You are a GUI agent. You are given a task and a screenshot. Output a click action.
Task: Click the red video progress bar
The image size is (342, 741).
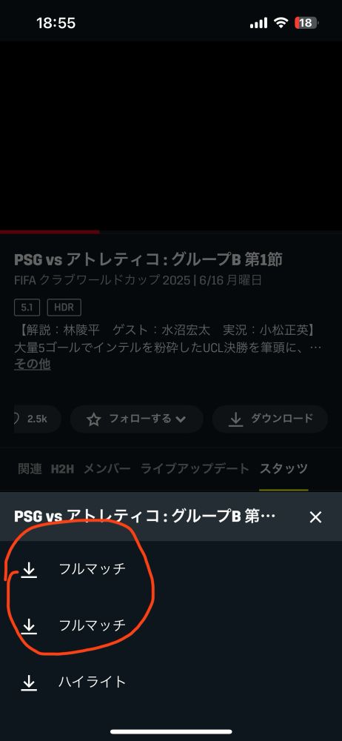click(x=50, y=232)
